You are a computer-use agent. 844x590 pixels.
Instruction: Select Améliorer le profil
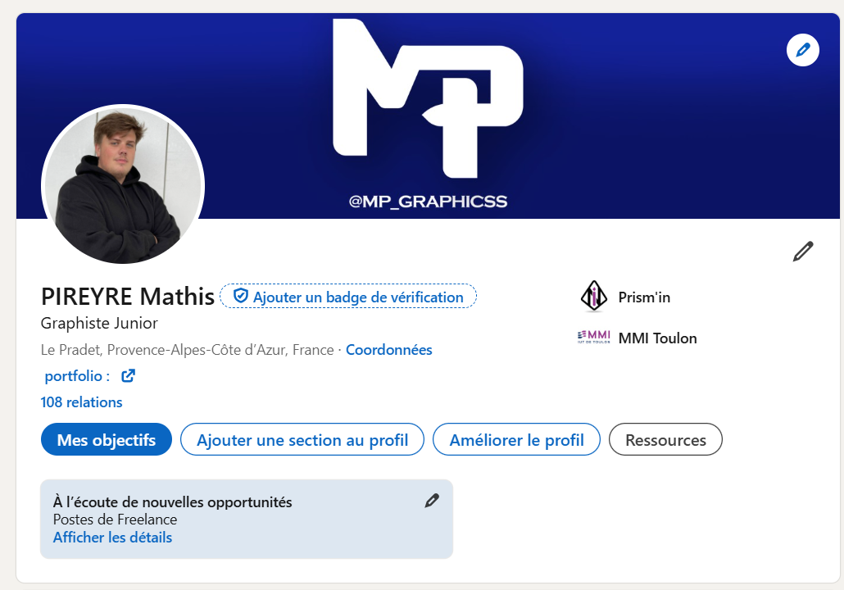pyautogui.click(x=516, y=439)
